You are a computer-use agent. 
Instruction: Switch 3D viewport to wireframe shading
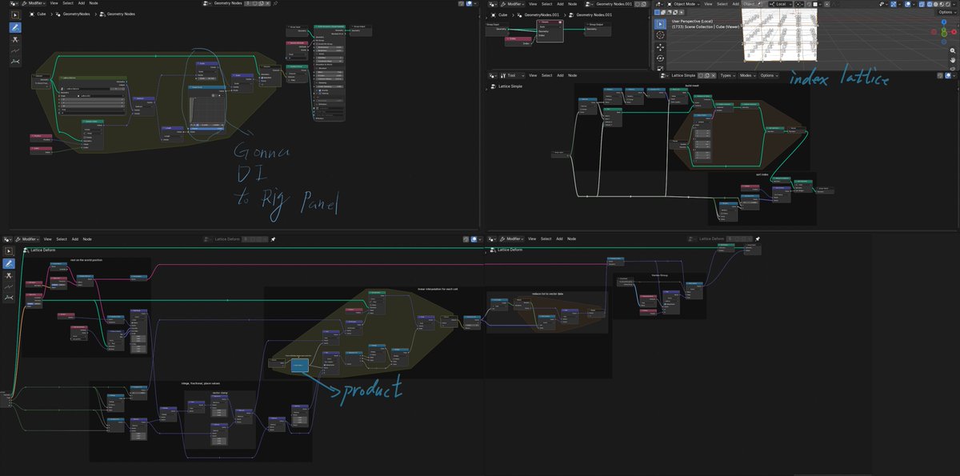tap(930, 4)
